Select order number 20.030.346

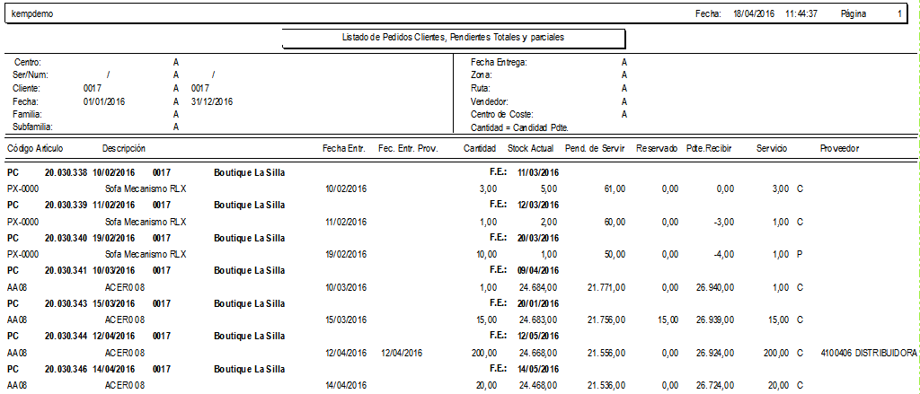[x=66, y=370]
